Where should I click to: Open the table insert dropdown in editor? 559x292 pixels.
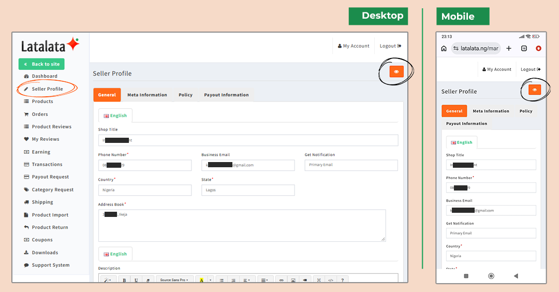pyautogui.click(x=264, y=280)
